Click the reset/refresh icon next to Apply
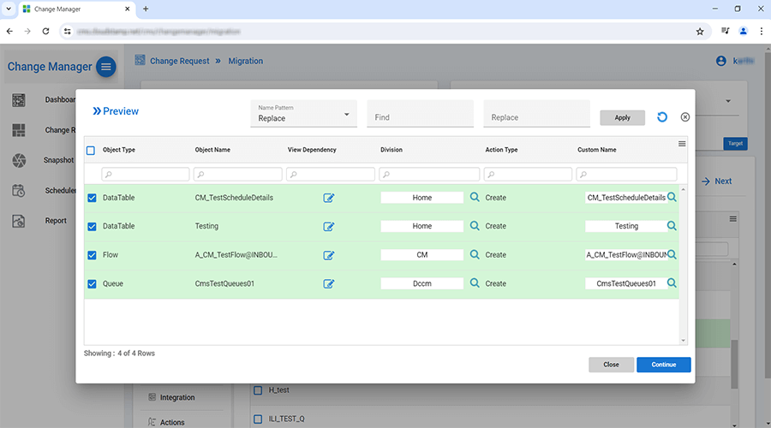The height and width of the screenshot is (428, 771). (x=662, y=117)
